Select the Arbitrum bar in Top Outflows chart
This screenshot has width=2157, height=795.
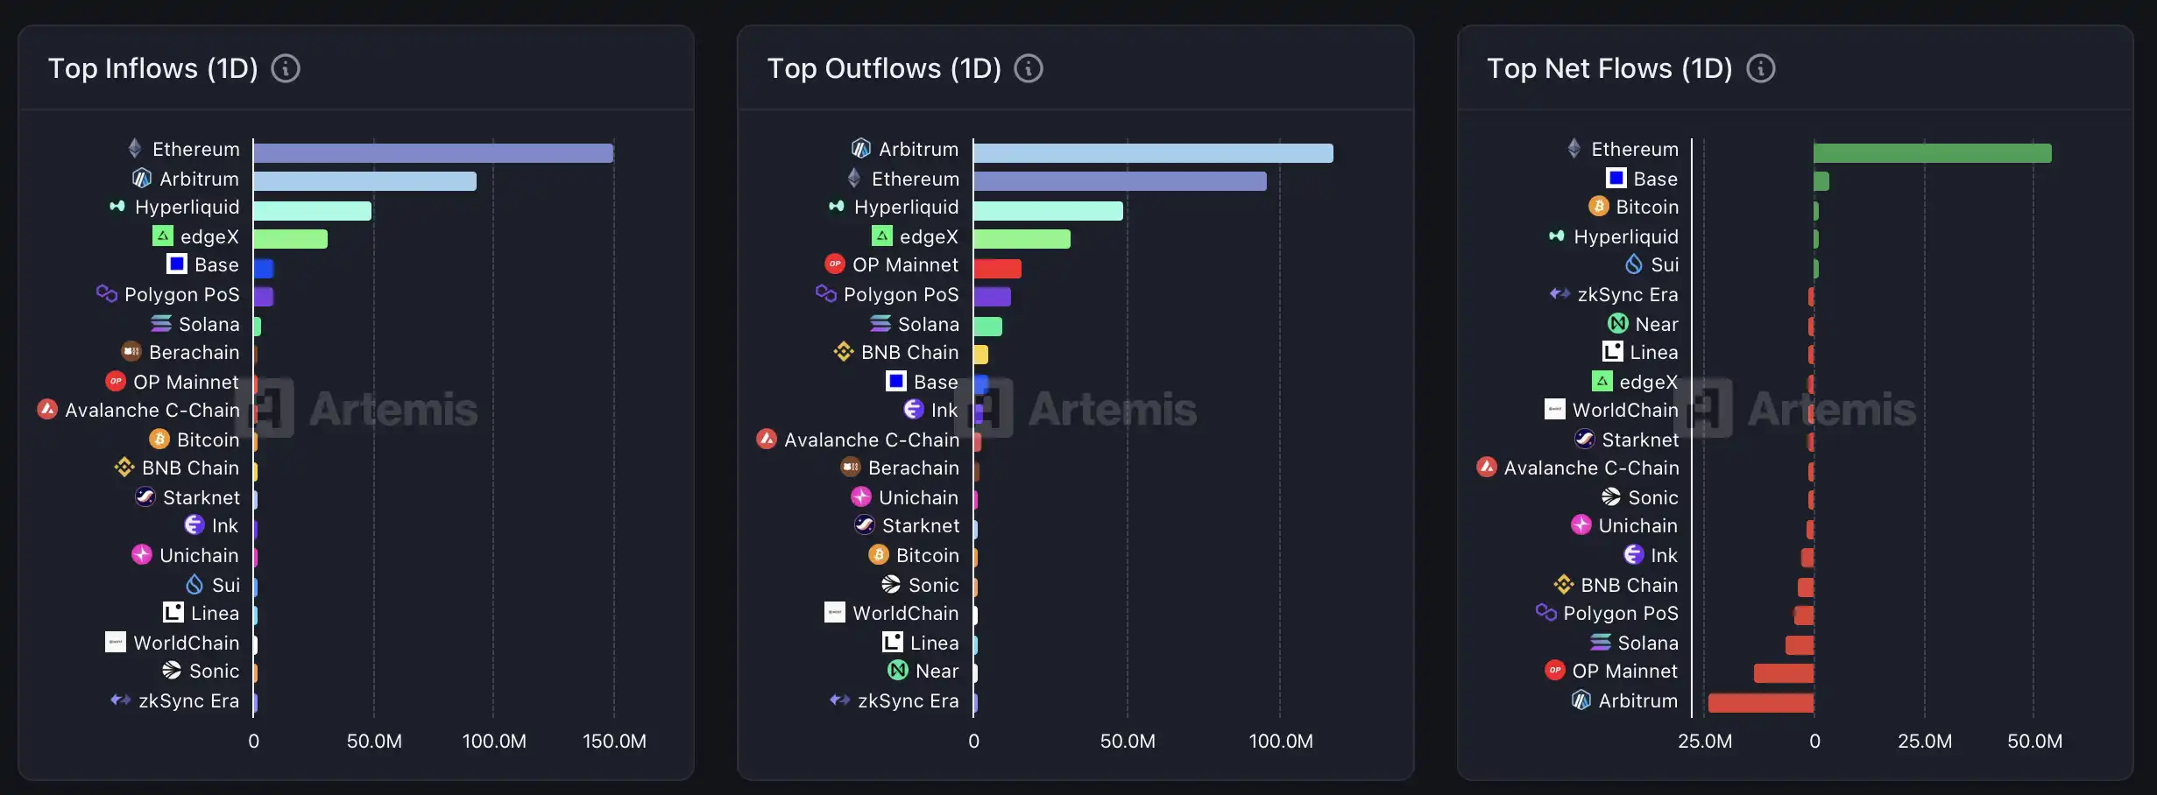pos(1153,153)
